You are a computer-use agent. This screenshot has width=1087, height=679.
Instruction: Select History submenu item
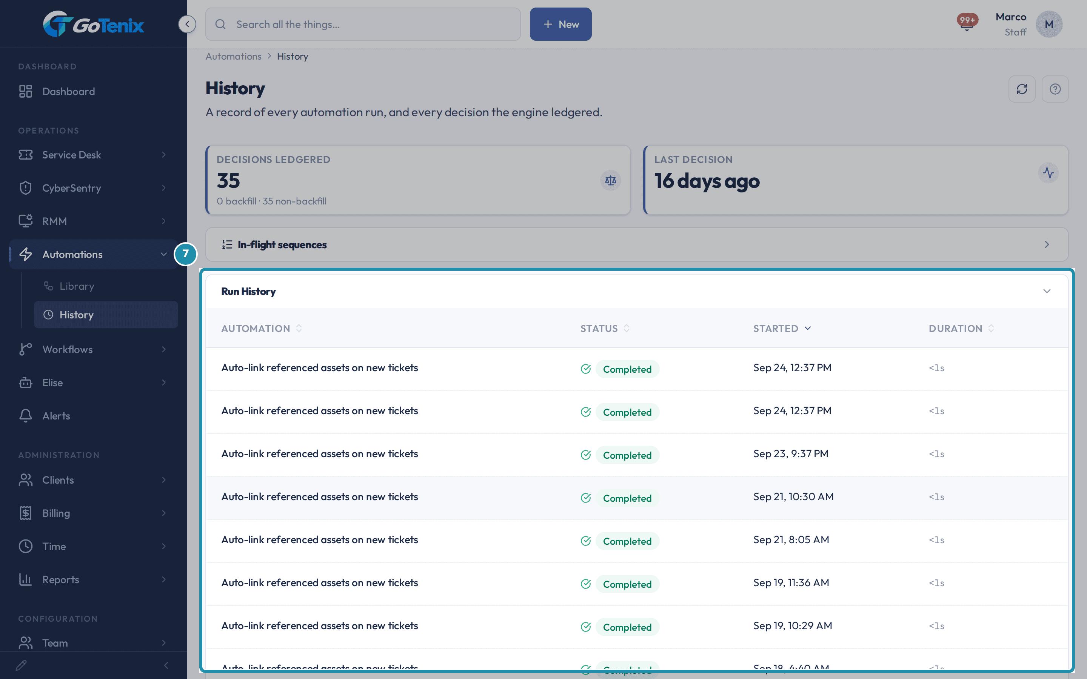click(106, 314)
